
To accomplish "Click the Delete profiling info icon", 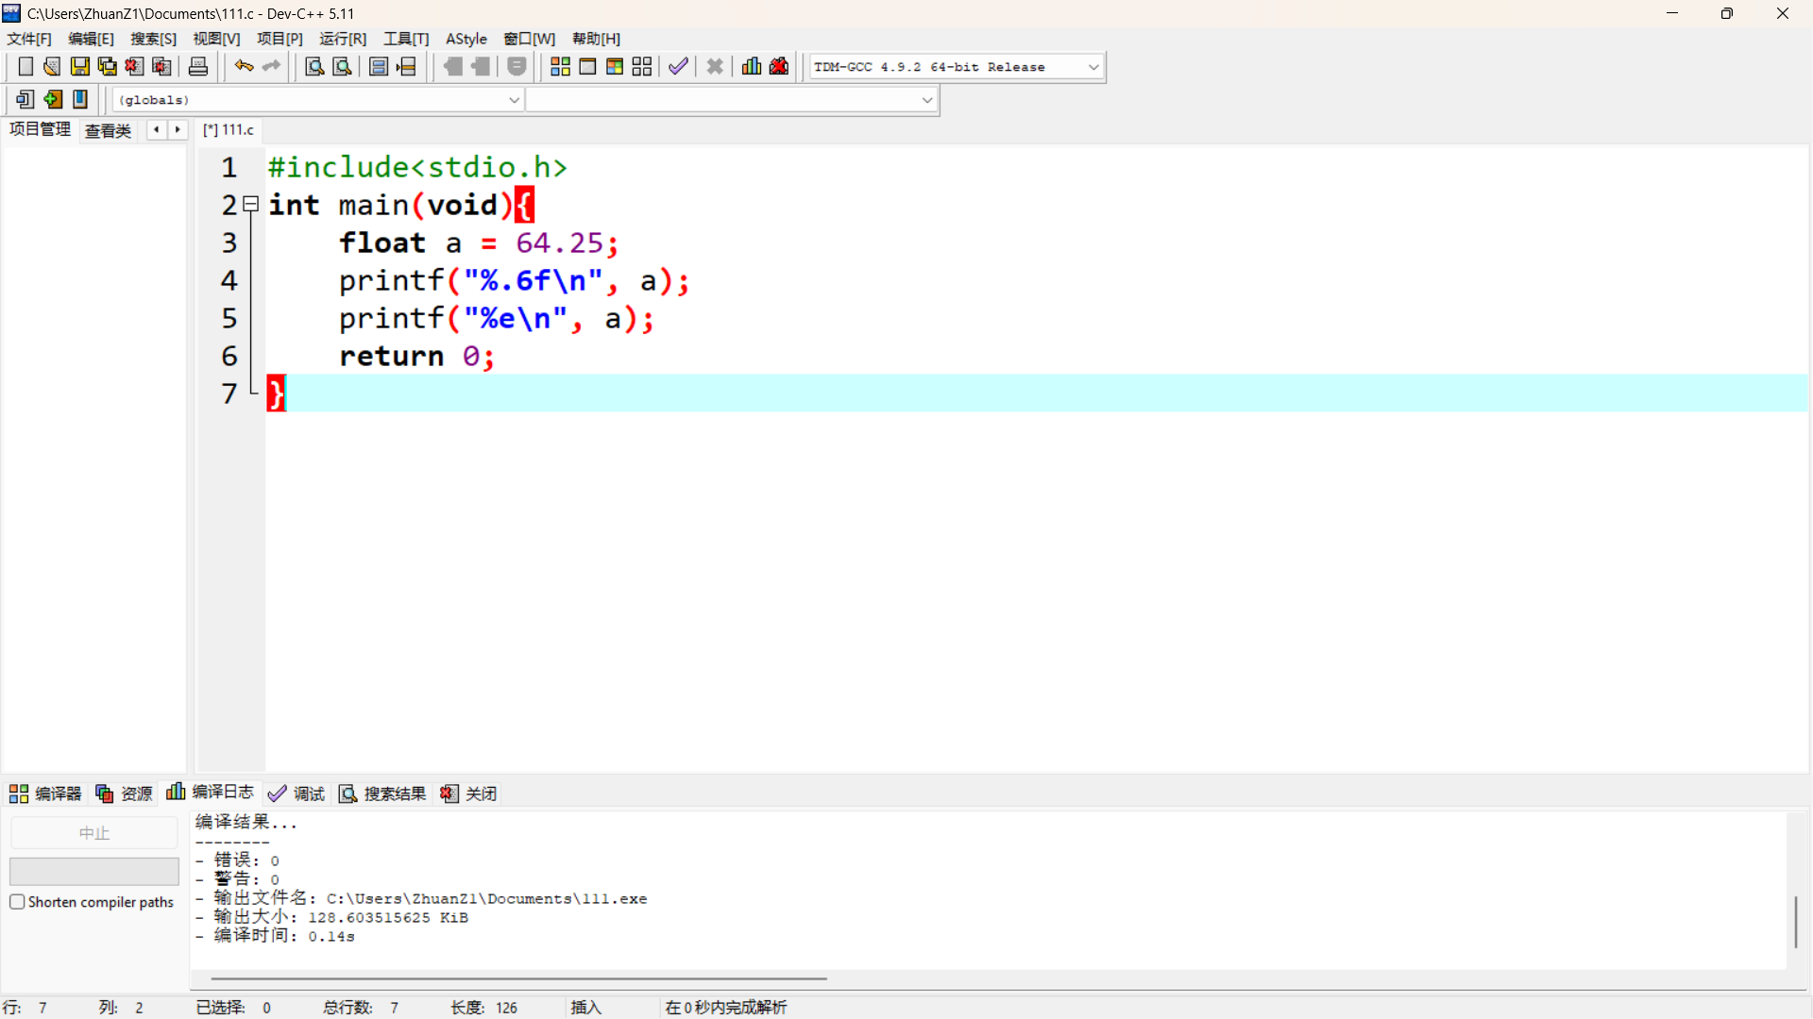I will [x=779, y=66].
